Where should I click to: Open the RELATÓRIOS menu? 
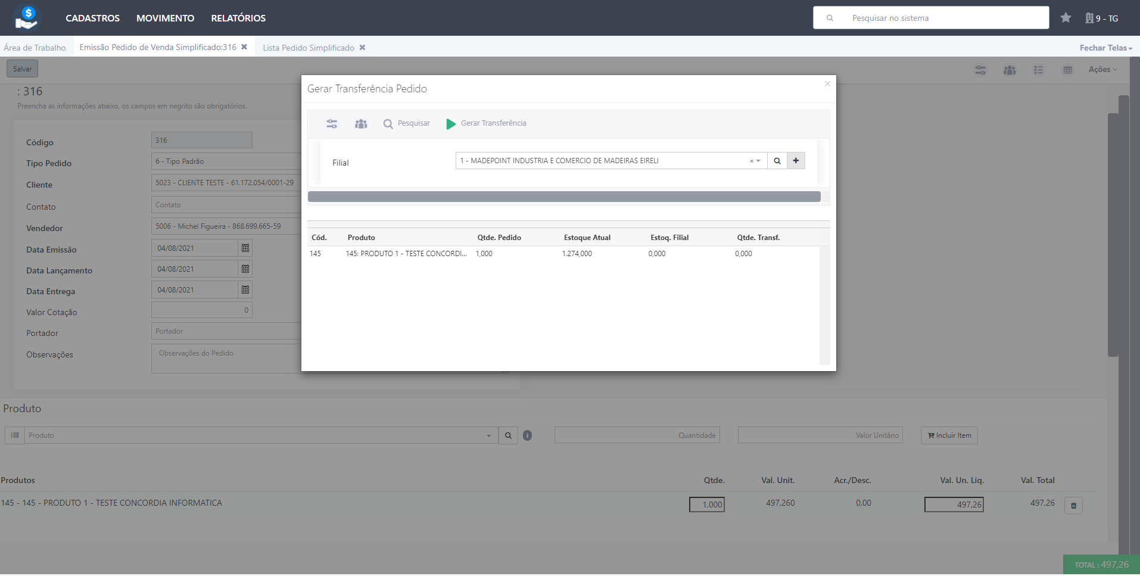coord(238,18)
